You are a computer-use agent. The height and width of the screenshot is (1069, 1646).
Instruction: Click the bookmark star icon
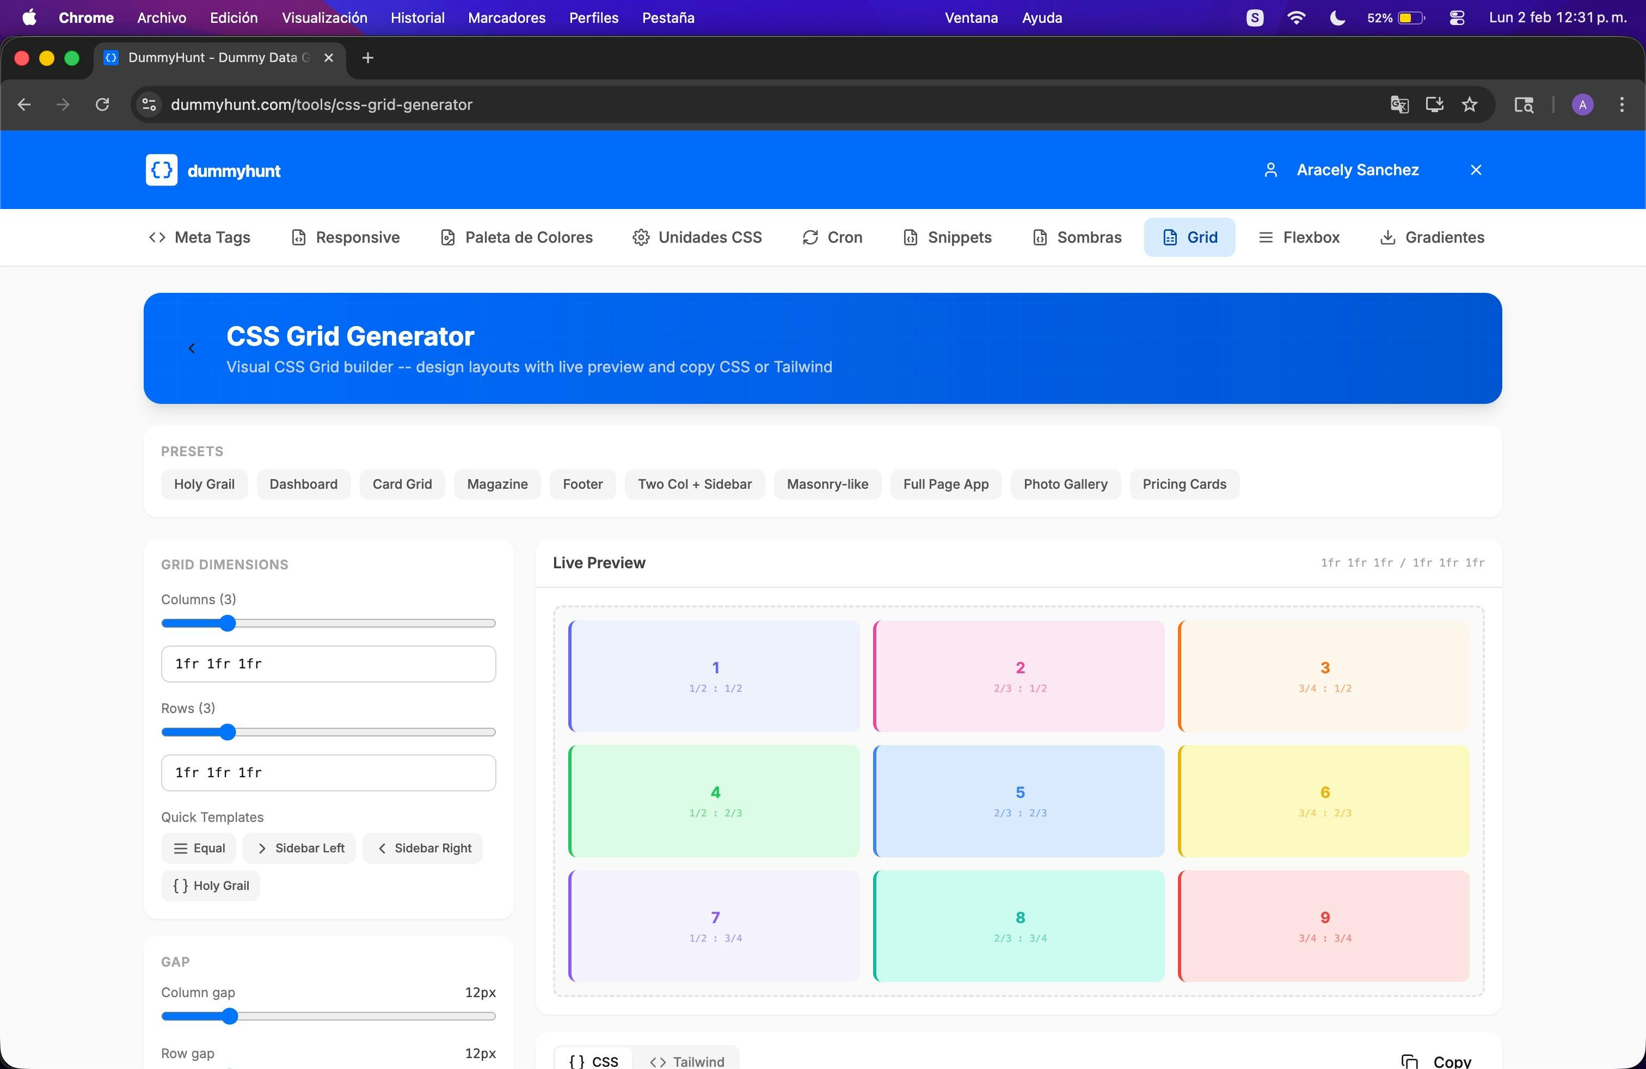1470,105
